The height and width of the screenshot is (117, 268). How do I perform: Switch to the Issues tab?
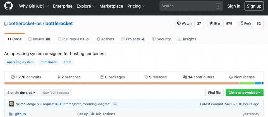click(x=40, y=39)
